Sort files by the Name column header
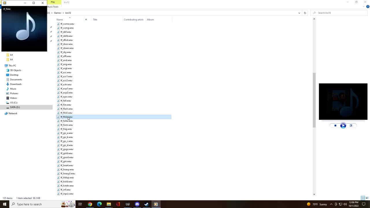Image resolution: width=370 pixels, height=208 pixels. (x=60, y=19)
